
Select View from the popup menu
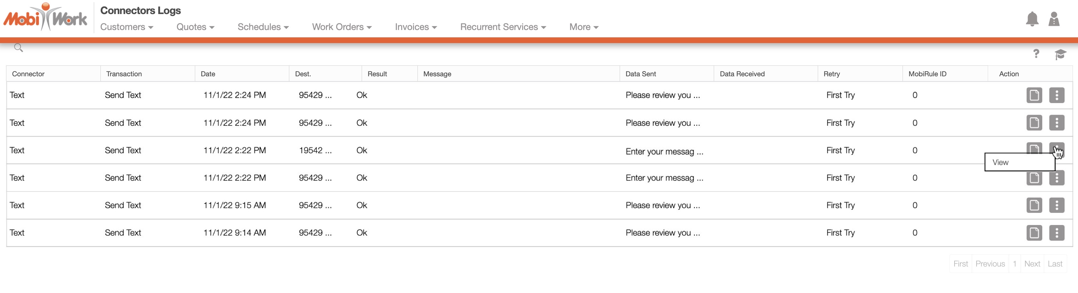(x=1000, y=162)
